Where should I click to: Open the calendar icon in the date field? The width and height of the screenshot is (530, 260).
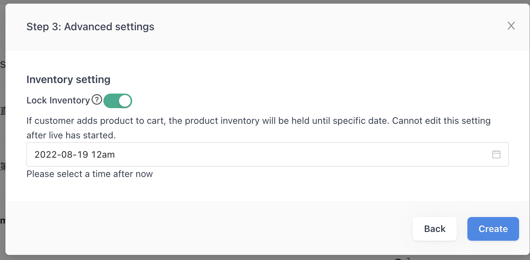point(496,154)
